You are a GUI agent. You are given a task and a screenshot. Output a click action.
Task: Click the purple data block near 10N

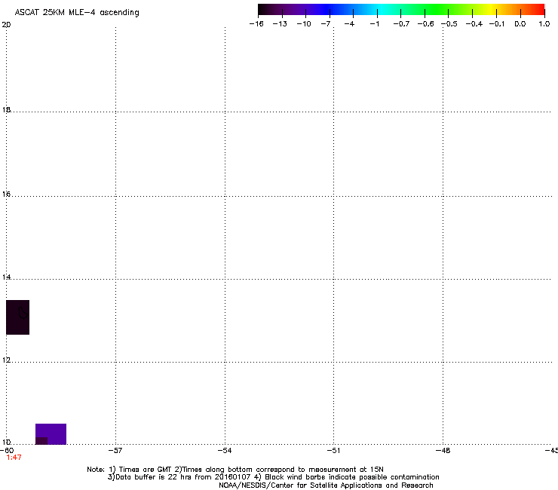click(x=51, y=433)
